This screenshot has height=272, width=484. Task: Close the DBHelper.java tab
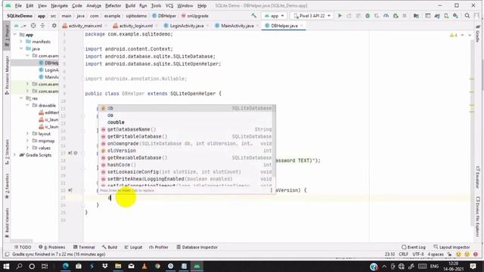(x=302, y=26)
